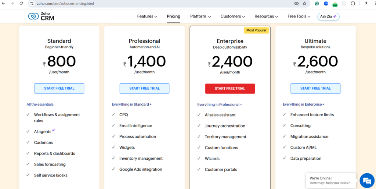Image resolution: width=376 pixels, height=189 pixels.
Task: Expand the Free Tools menu
Action: point(299,16)
